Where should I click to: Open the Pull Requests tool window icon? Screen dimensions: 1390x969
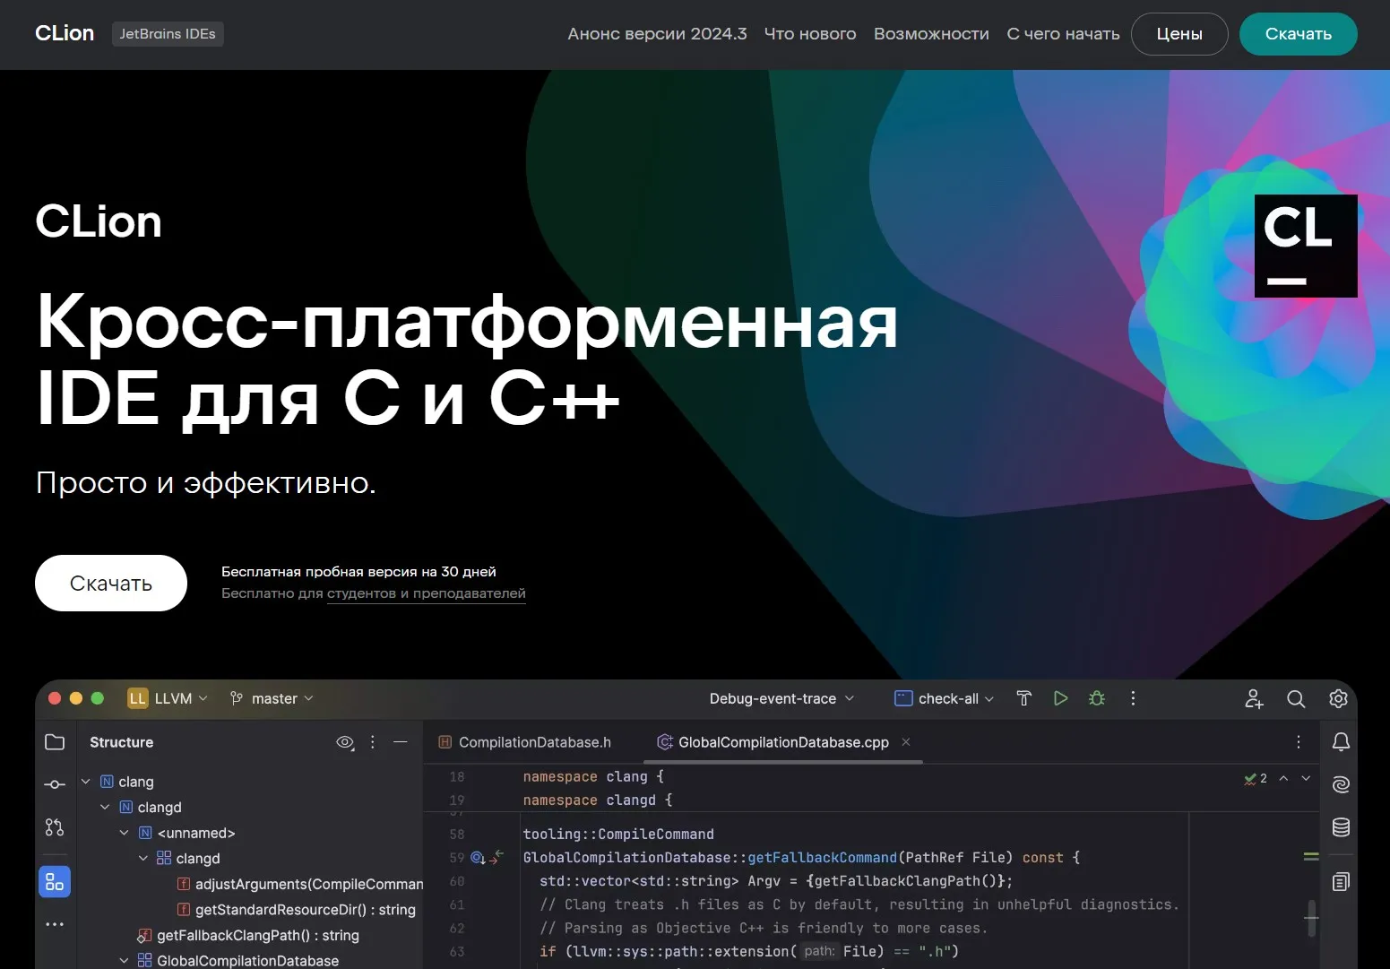(x=55, y=827)
